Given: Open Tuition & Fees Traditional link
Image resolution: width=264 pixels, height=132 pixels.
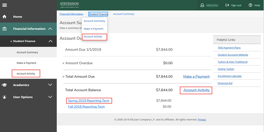Looking at the screenshot, I should pyautogui.click(x=232, y=62).
